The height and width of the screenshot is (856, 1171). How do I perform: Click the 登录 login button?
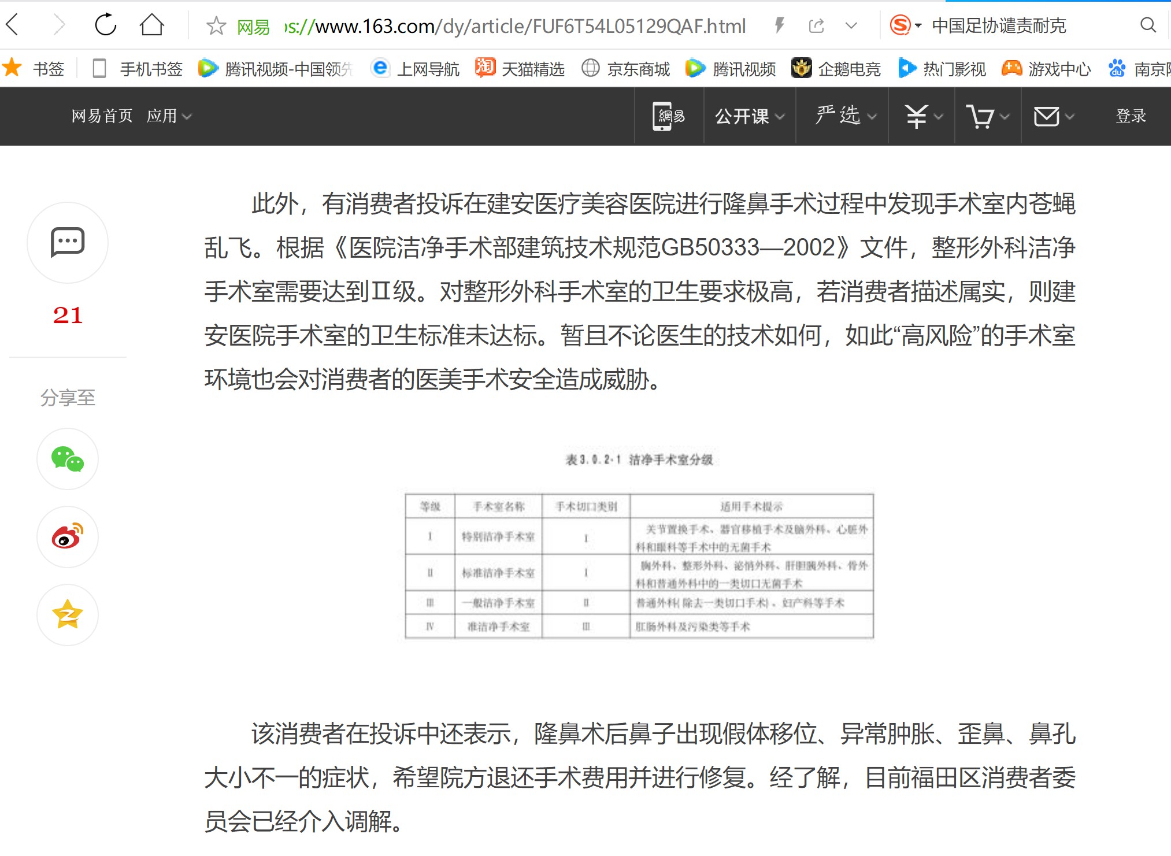tap(1131, 116)
